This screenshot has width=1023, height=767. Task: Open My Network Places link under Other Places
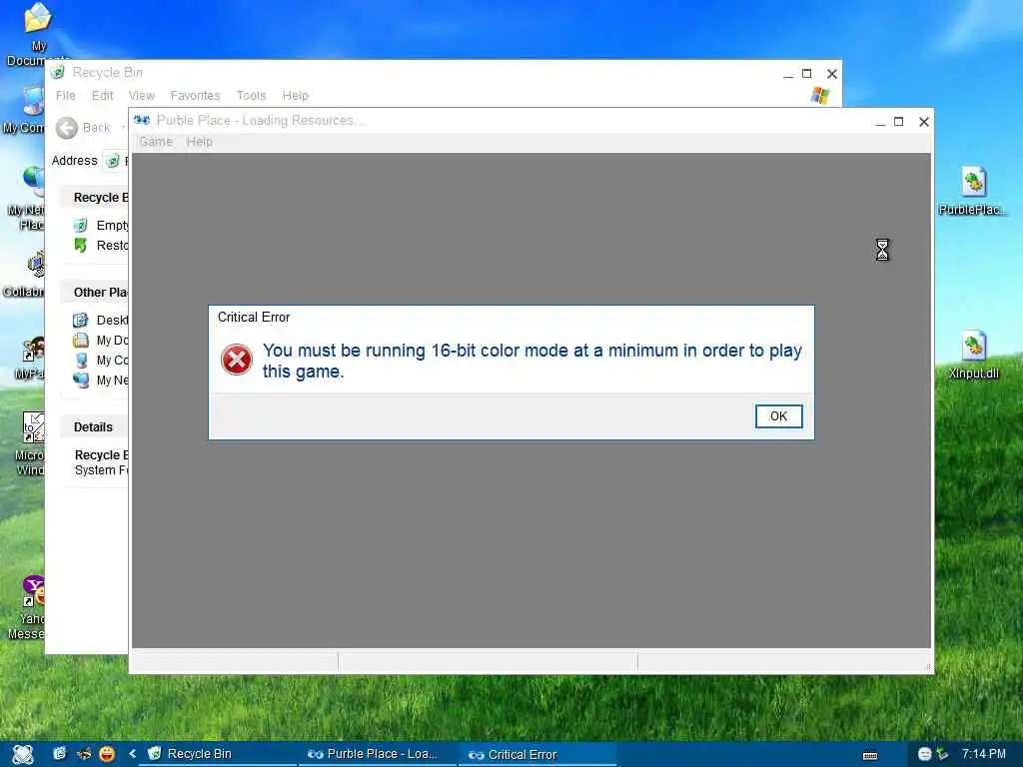tap(112, 380)
